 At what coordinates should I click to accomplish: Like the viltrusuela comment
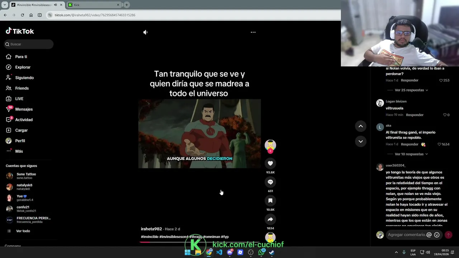point(445,115)
